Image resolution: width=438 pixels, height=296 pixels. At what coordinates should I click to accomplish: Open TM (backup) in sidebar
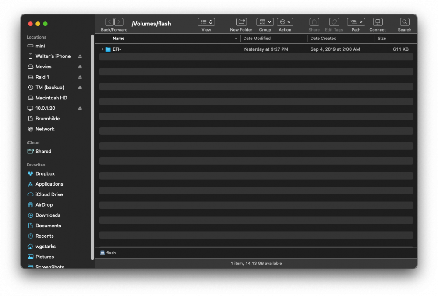click(50, 88)
